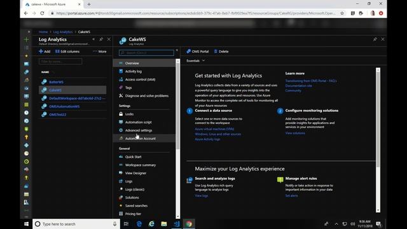
Task: Click View logs link
Action: coord(202,196)
